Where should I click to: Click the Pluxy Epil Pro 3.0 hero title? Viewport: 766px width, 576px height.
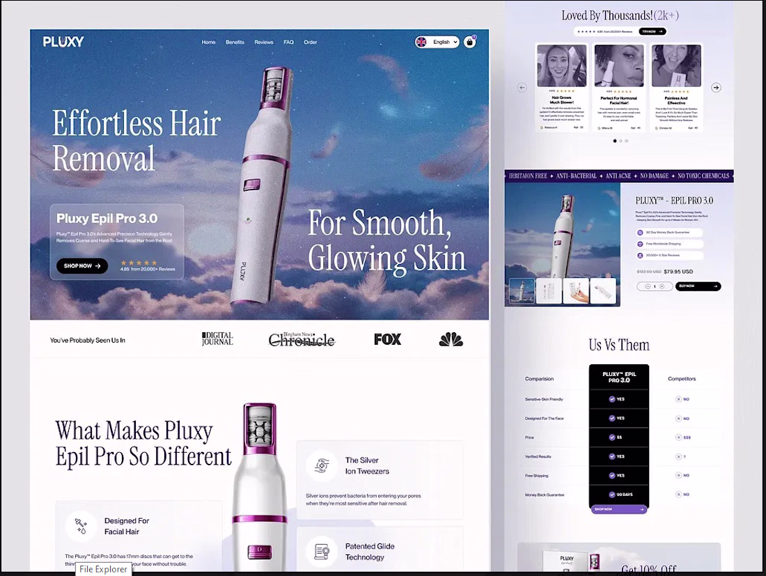click(x=107, y=219)
